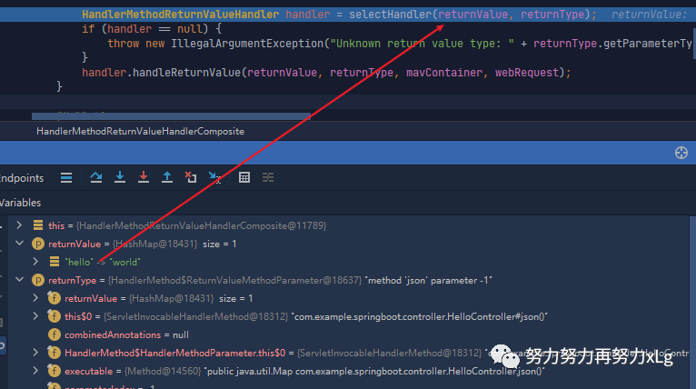Click the handler.handleReturnValue code line

click(x=326, y=73)
